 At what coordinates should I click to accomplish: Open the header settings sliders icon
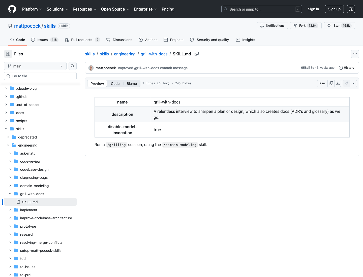click(351, 9)
